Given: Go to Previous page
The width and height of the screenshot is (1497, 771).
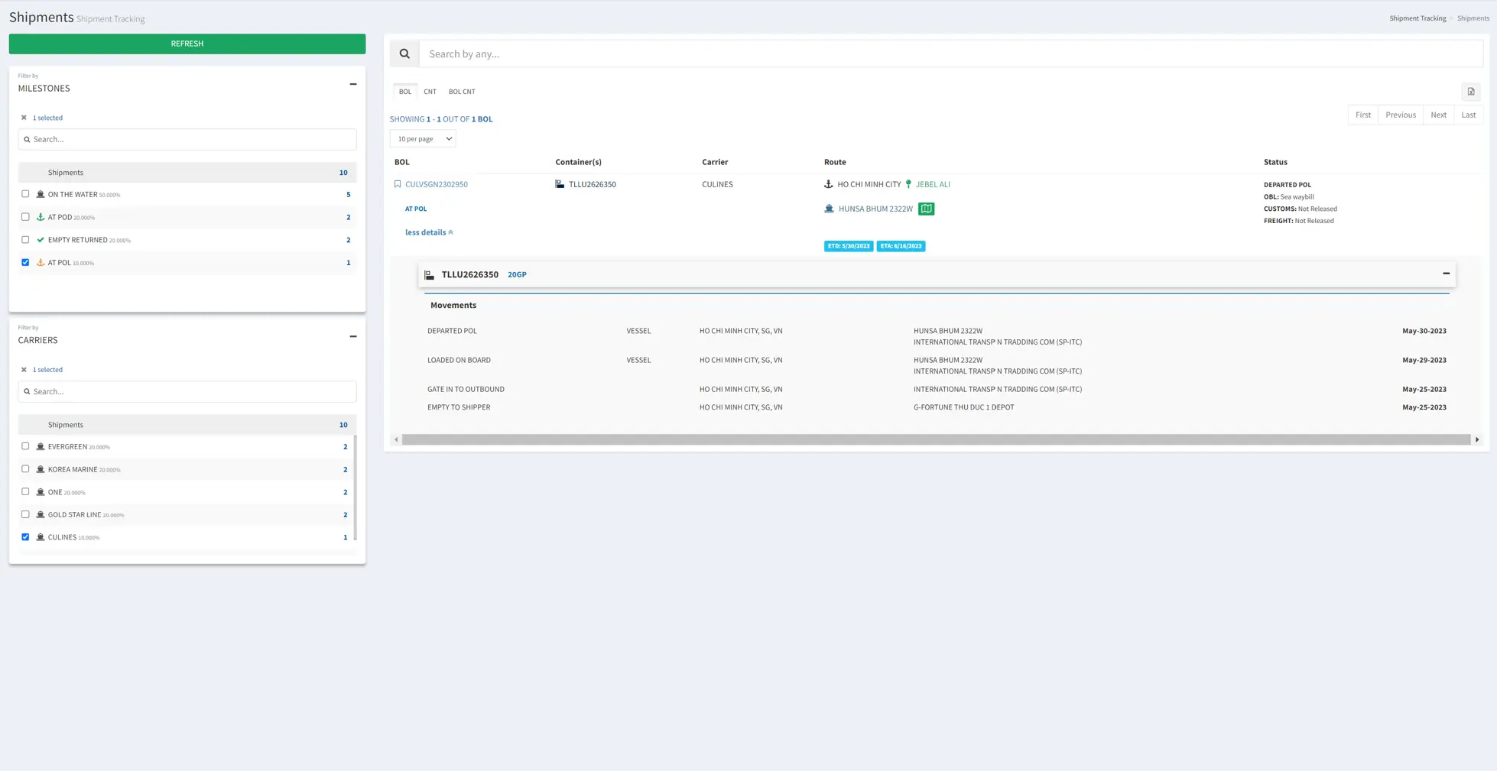Looking at the screenshot, I should point(1401,115).
